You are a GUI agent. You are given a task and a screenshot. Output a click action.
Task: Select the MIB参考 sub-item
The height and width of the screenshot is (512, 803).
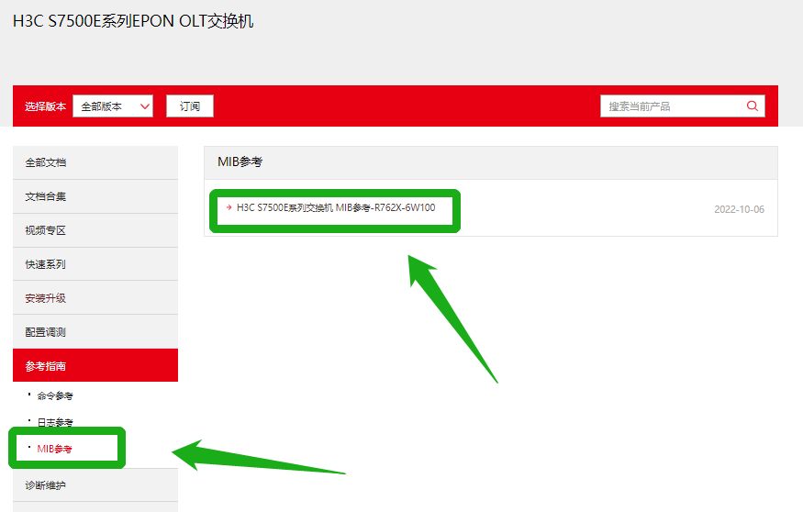click(54, 449)
